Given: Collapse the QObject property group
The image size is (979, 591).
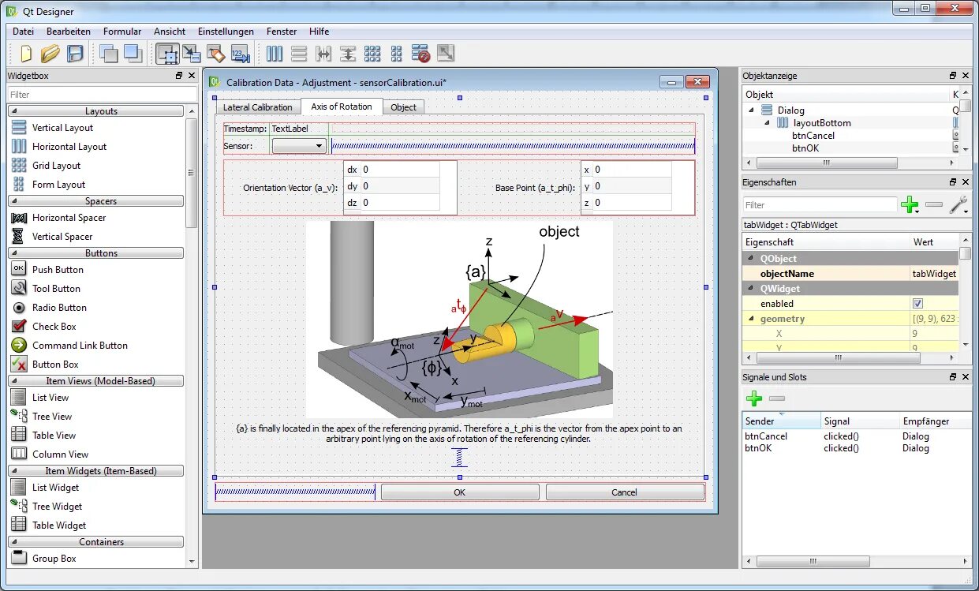Looking at the screenshot, I should [750, 259].
